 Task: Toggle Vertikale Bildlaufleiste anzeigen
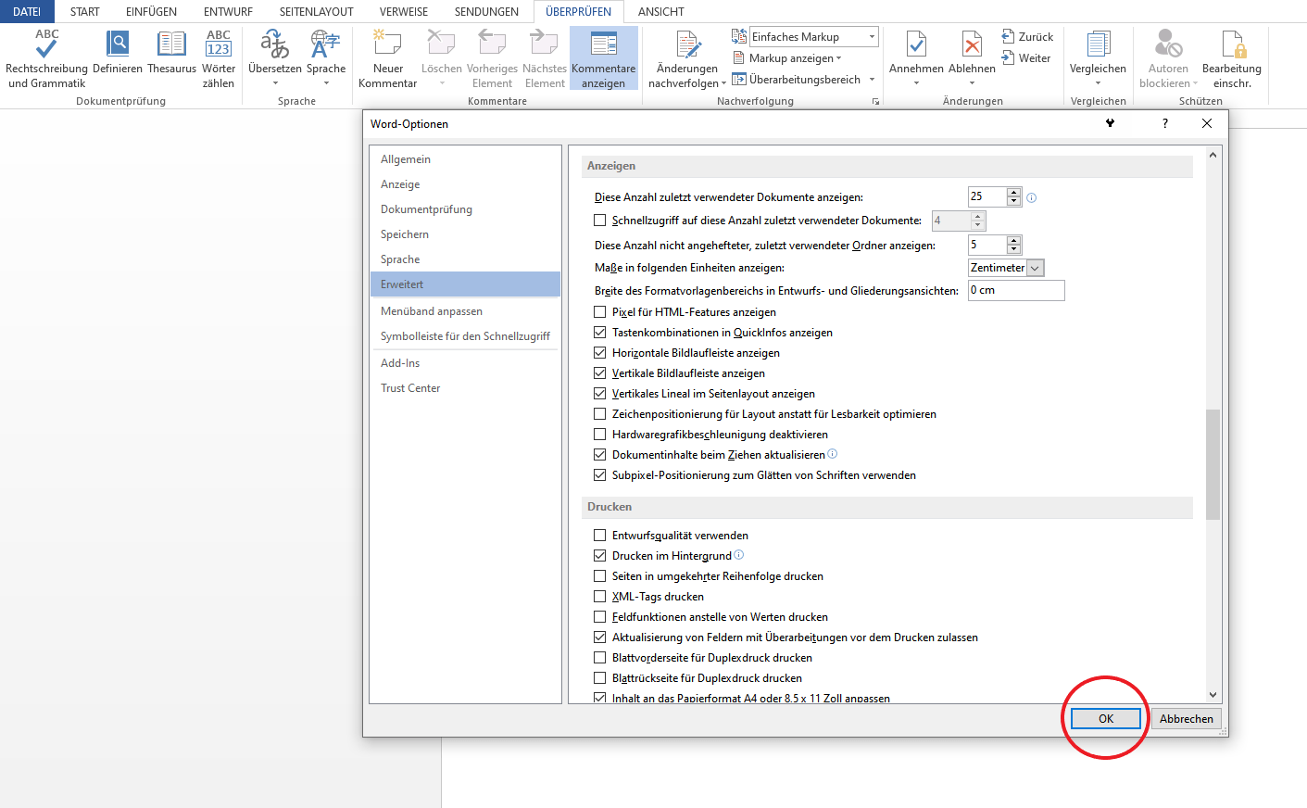click(x=599, y=373)
